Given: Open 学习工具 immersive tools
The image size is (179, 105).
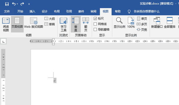Looking at the screenshot, I should click(x=63, y=24).
